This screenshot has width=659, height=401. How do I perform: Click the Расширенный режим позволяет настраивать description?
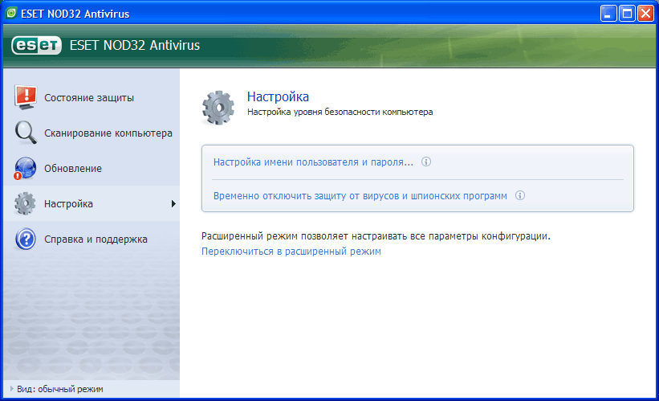(x=376, y=236)
